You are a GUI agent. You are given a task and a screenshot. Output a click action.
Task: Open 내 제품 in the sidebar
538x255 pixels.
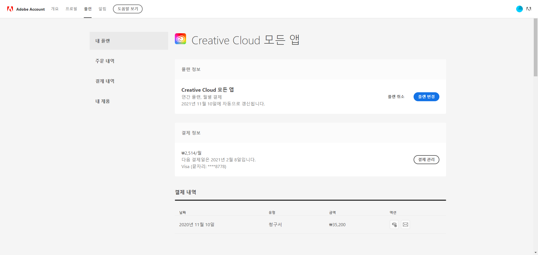[129, 101]
